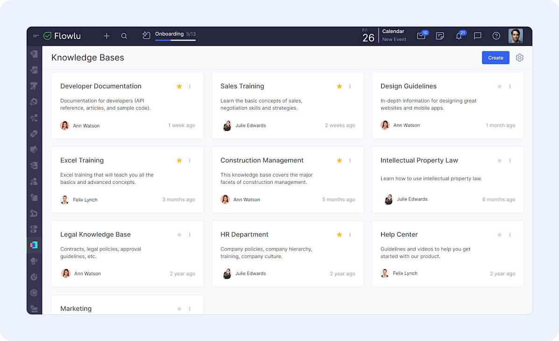Viewport: 559px width, 341px height.
Task: Open the notes icon in top bar
Action: 439,36
